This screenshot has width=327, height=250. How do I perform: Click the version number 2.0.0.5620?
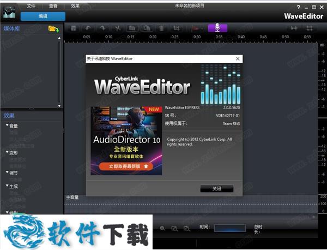pos(232,108)
